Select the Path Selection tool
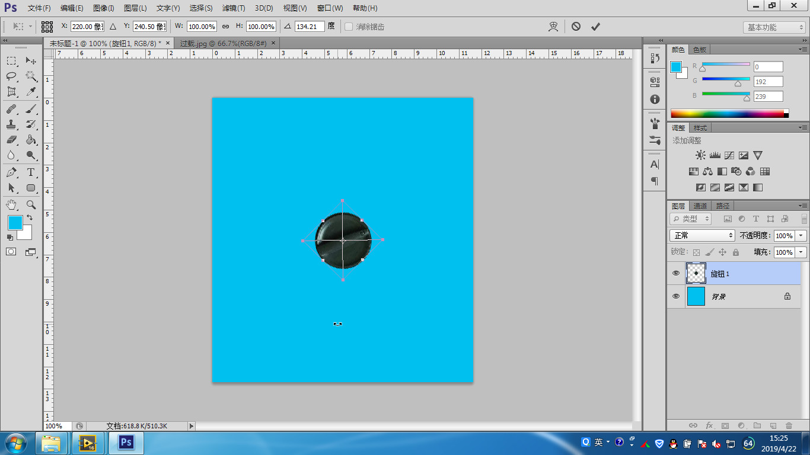This screenshot has width=810, height=455. click(x=11, y=188)
